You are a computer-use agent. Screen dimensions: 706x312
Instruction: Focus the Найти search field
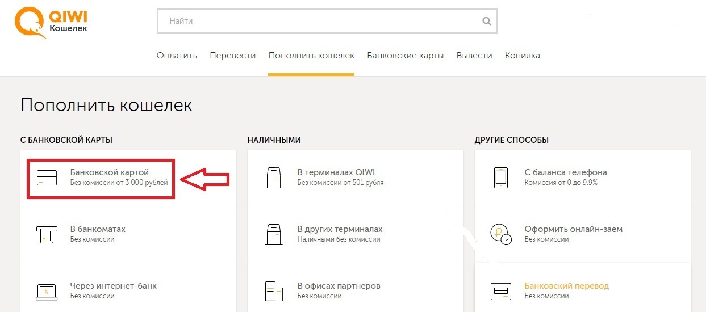(x=327, y=22)
